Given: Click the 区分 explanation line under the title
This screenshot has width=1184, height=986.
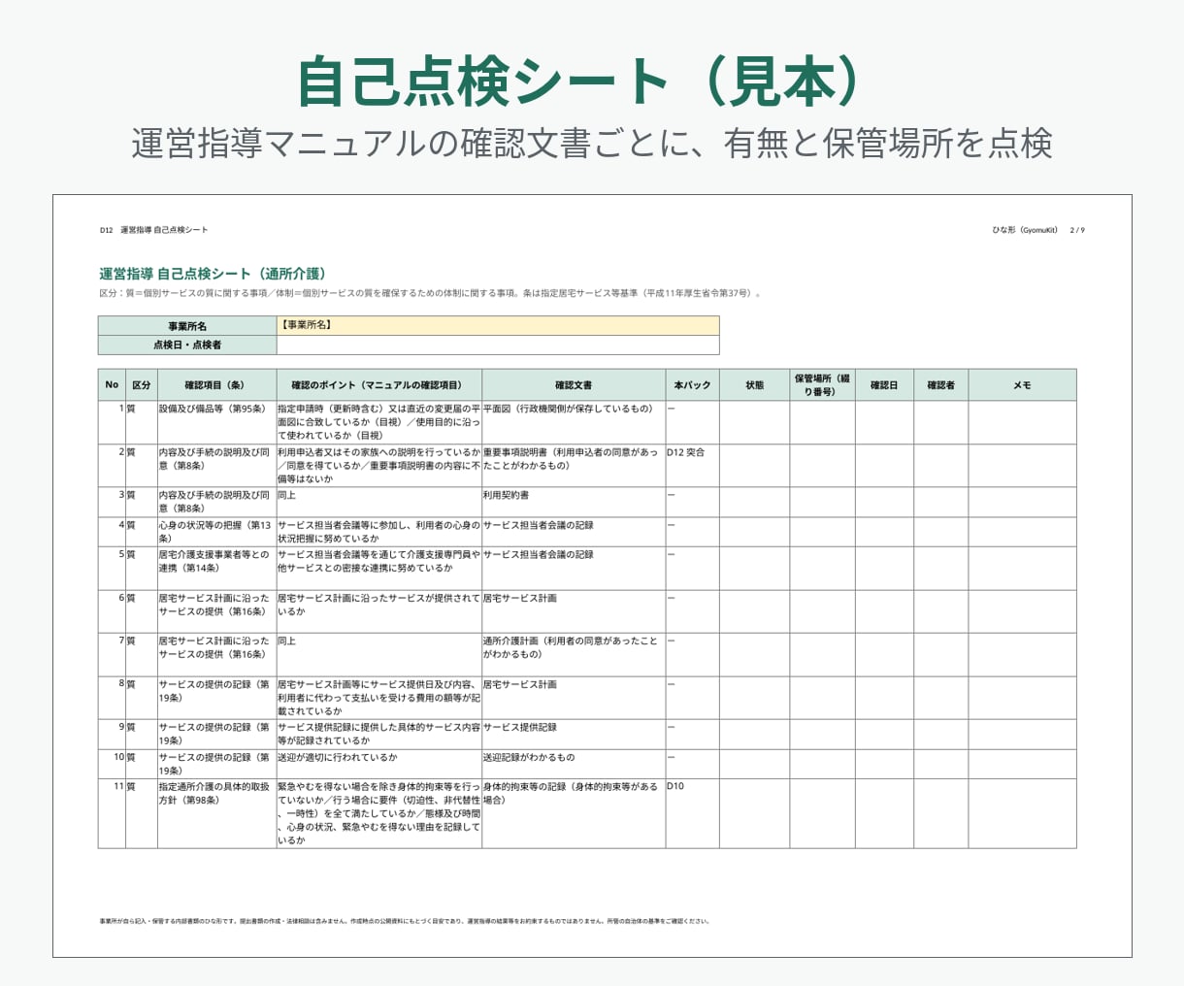Looking at the screenshot, I should 430,293.
